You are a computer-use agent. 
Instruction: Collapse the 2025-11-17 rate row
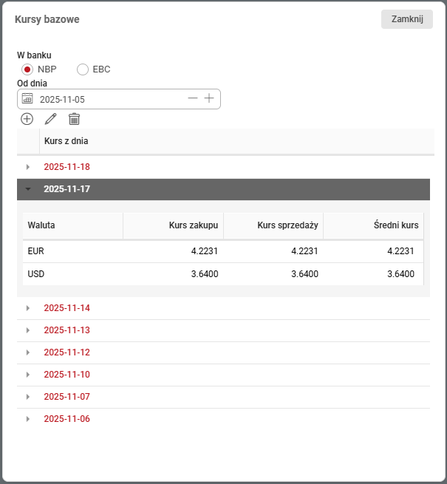tap(28, 189)
